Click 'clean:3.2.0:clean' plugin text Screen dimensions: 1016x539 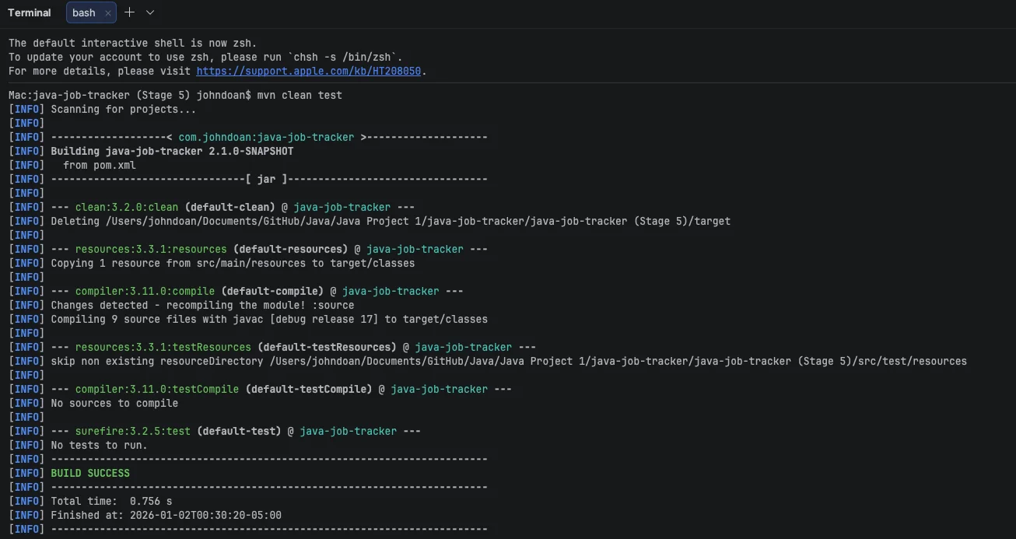tap(127, 207)
